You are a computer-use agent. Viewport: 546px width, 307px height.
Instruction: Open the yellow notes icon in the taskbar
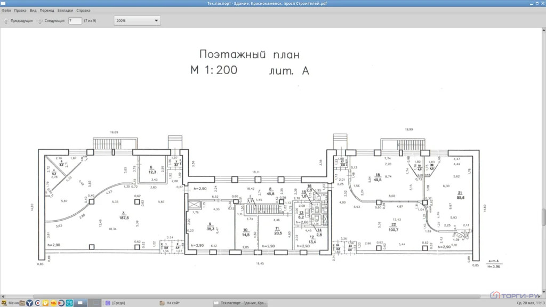pyautogui.click(x=45, y=303)
